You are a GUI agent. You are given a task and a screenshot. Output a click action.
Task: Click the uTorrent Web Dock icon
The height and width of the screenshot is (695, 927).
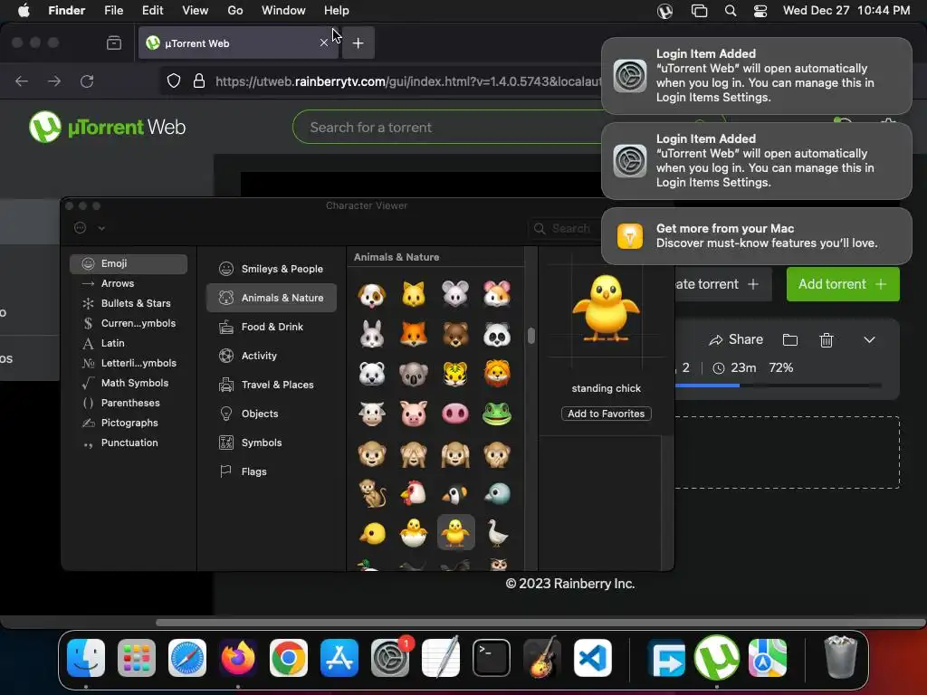click(717, 657)
